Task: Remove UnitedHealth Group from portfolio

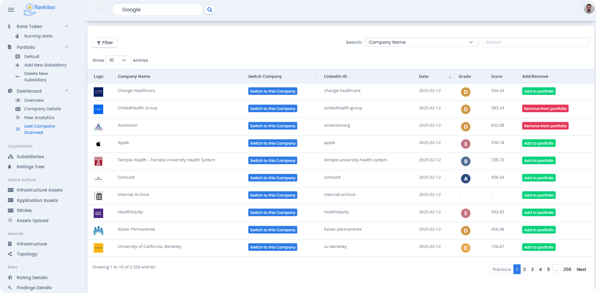Action: [x=545, y=109]
